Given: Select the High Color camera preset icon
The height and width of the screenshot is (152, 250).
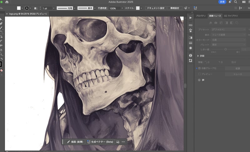Looking at the screenshot, I should point(216,23).
